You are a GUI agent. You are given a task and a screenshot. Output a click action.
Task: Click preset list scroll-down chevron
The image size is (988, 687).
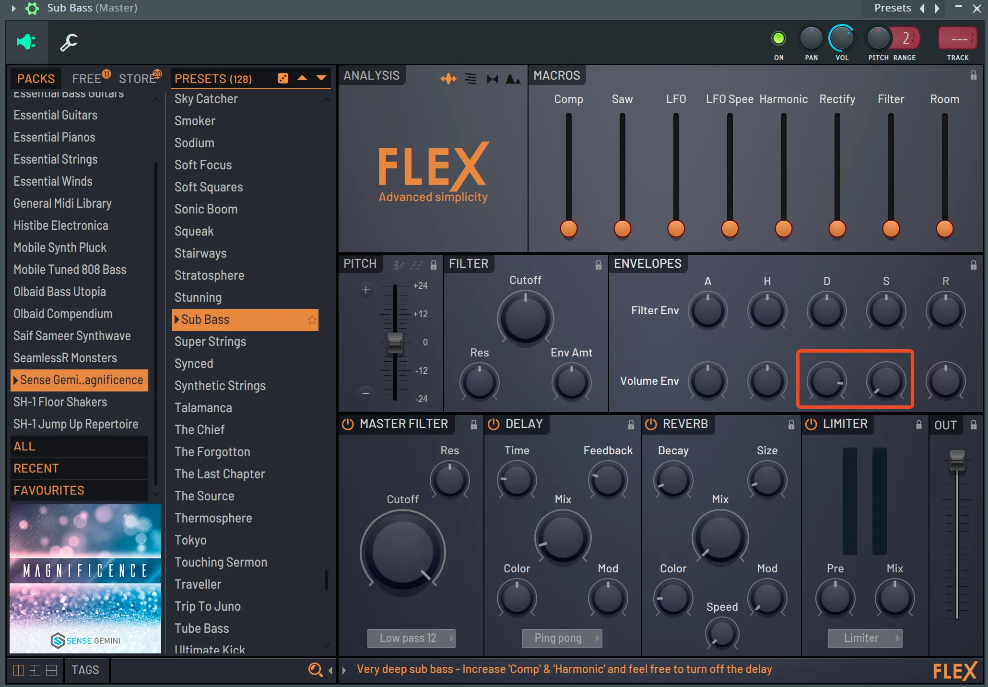tap(327, 646)
